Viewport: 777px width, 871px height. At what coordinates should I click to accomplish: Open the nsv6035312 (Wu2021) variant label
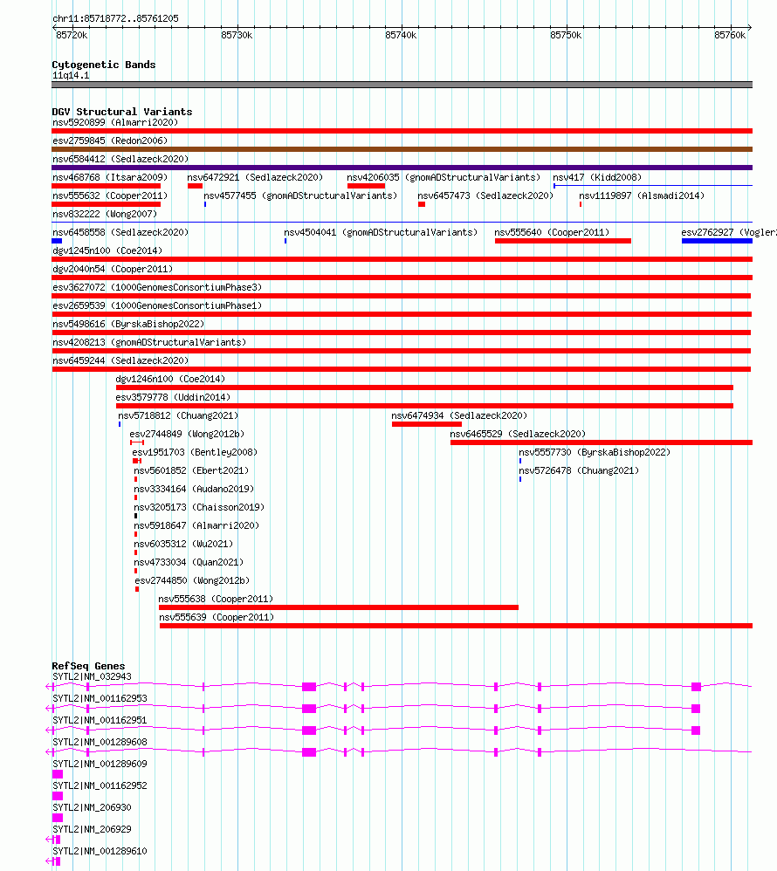pyautogui.click(x=183, y=544)
